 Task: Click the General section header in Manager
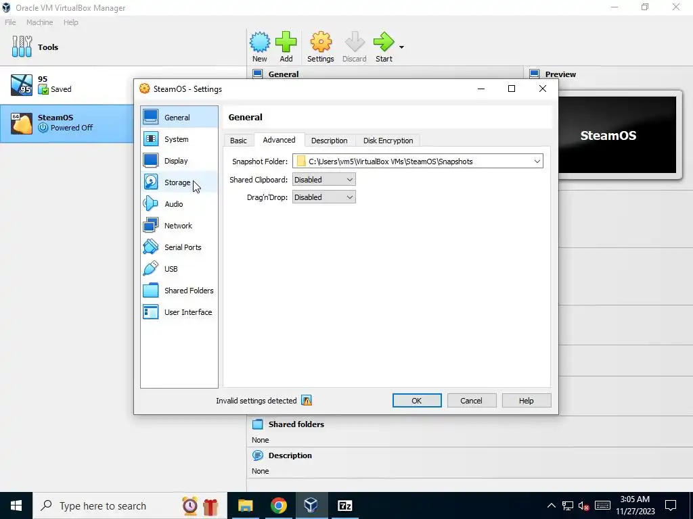tap(284, 74)
